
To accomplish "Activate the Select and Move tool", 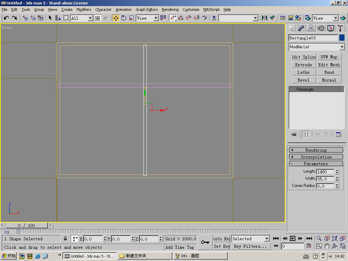I will coord(116,18).
